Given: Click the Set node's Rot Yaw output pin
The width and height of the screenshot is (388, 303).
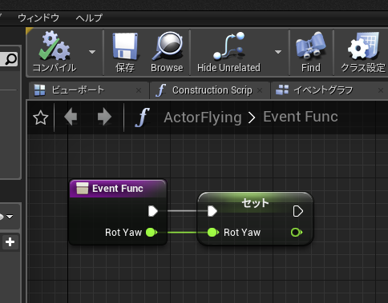Looking at the screenshot, I should click(297, 232).
